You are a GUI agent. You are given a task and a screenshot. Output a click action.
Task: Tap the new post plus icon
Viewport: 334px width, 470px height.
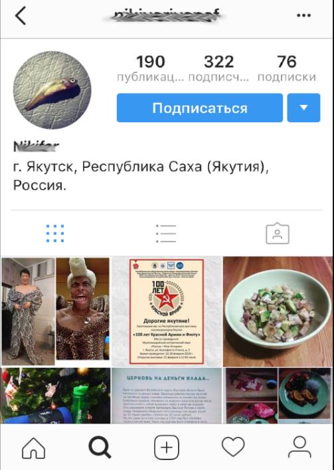click(167, 448)
